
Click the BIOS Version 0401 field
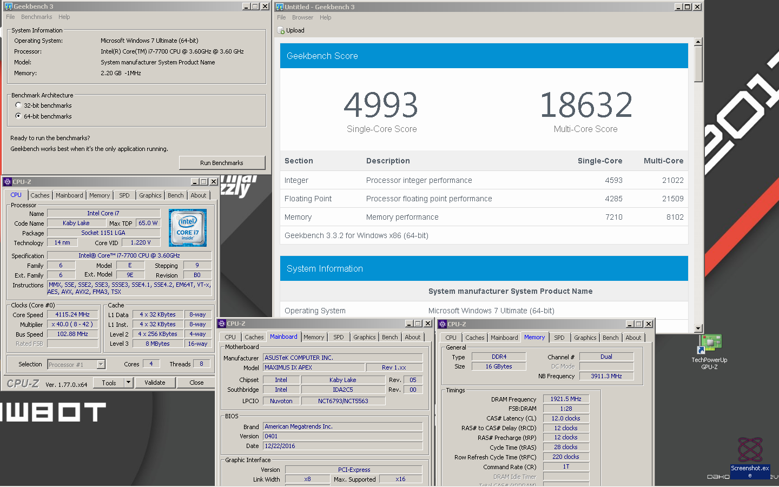click(342, 436)
